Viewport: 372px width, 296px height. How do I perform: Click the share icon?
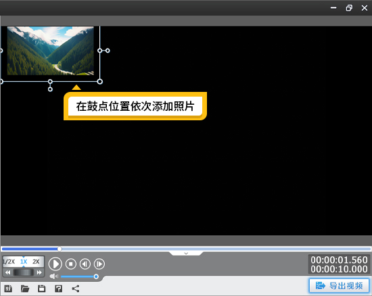tap(76, 289)
